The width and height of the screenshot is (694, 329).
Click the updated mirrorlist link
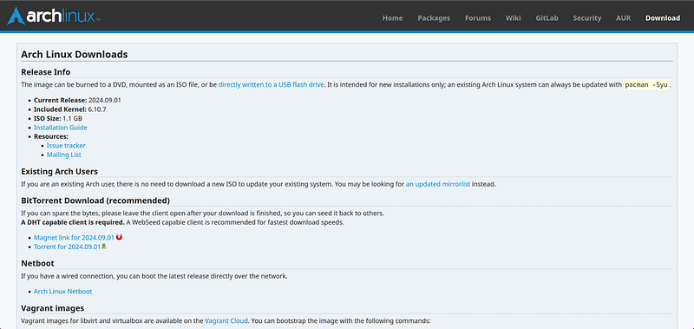[x=438, y=184]
